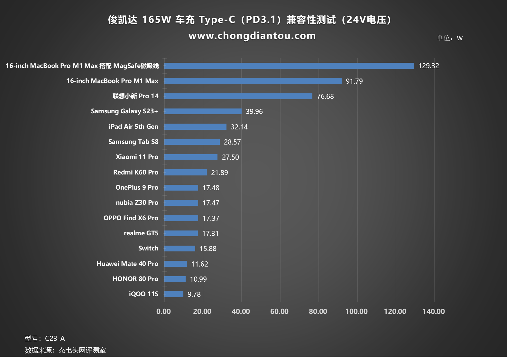Click the 32.14 value for iPad Air
The width and height of the screenshot is (507, 357).
coord(239,127)
